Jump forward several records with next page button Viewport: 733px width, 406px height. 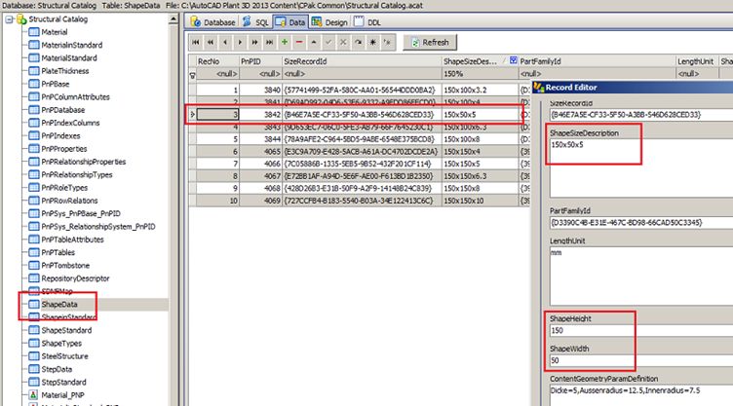point(254,42)
